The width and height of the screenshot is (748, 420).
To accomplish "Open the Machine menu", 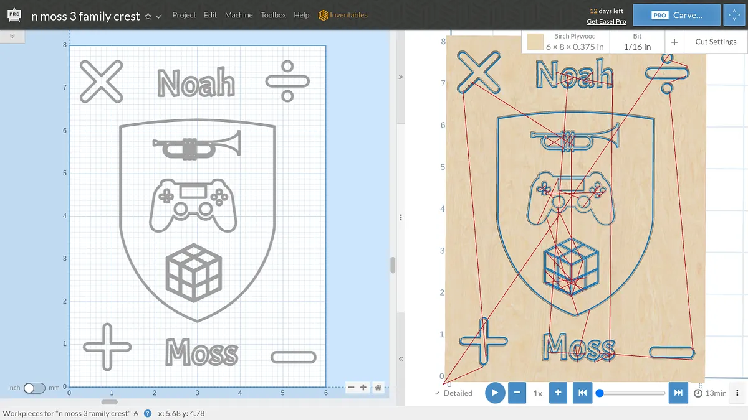I will tap(239, 15).
